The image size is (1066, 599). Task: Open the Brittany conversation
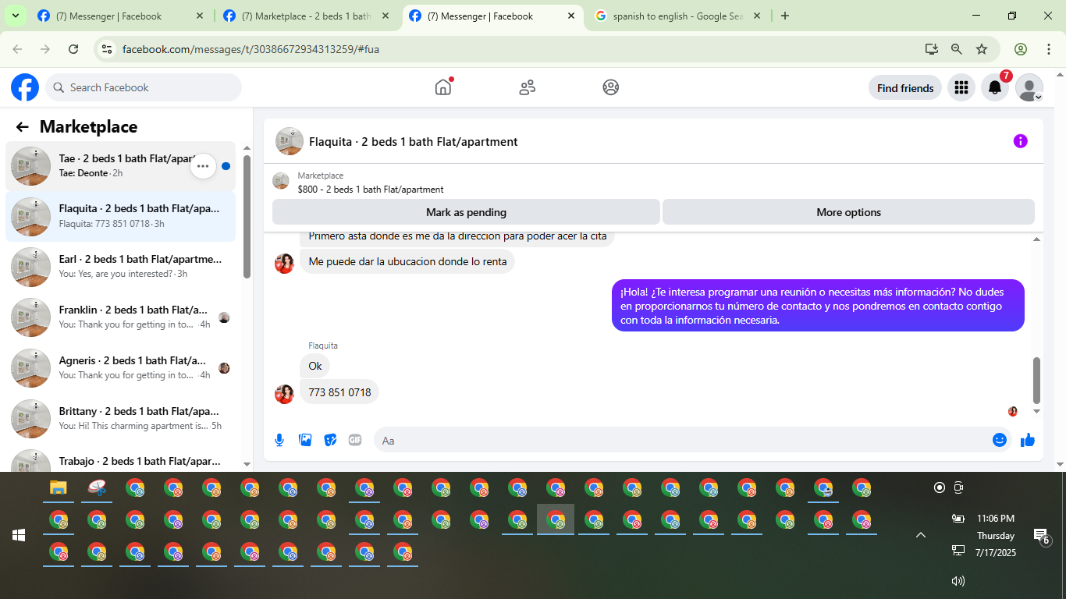[x=120, y=419]
